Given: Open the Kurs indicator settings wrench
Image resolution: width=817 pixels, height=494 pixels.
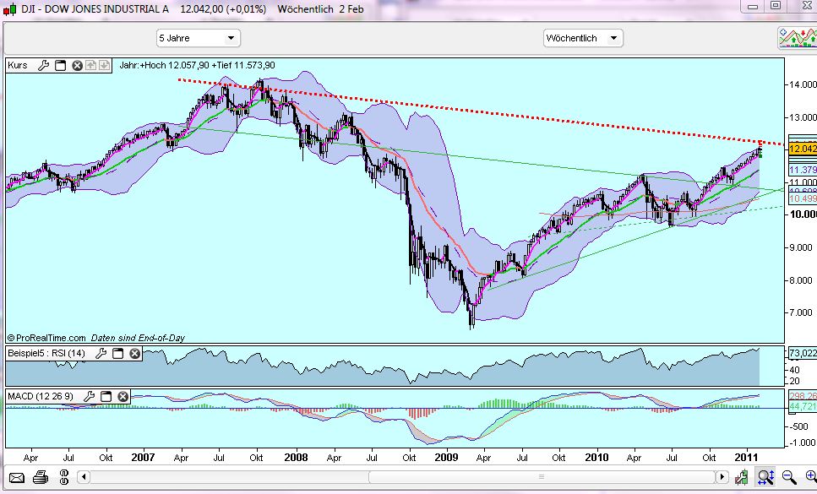Looking at the screenshot, I should pos(43,65).
